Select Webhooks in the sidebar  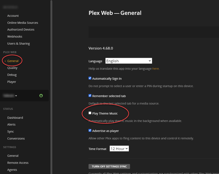click(x=15, y=36)
